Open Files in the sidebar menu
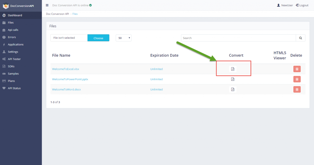Screen dimensions: 314x165 point(21,23)
